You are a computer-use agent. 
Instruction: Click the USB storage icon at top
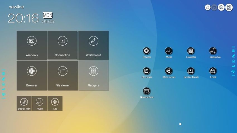pyautogui.click(x=208, y=7)
